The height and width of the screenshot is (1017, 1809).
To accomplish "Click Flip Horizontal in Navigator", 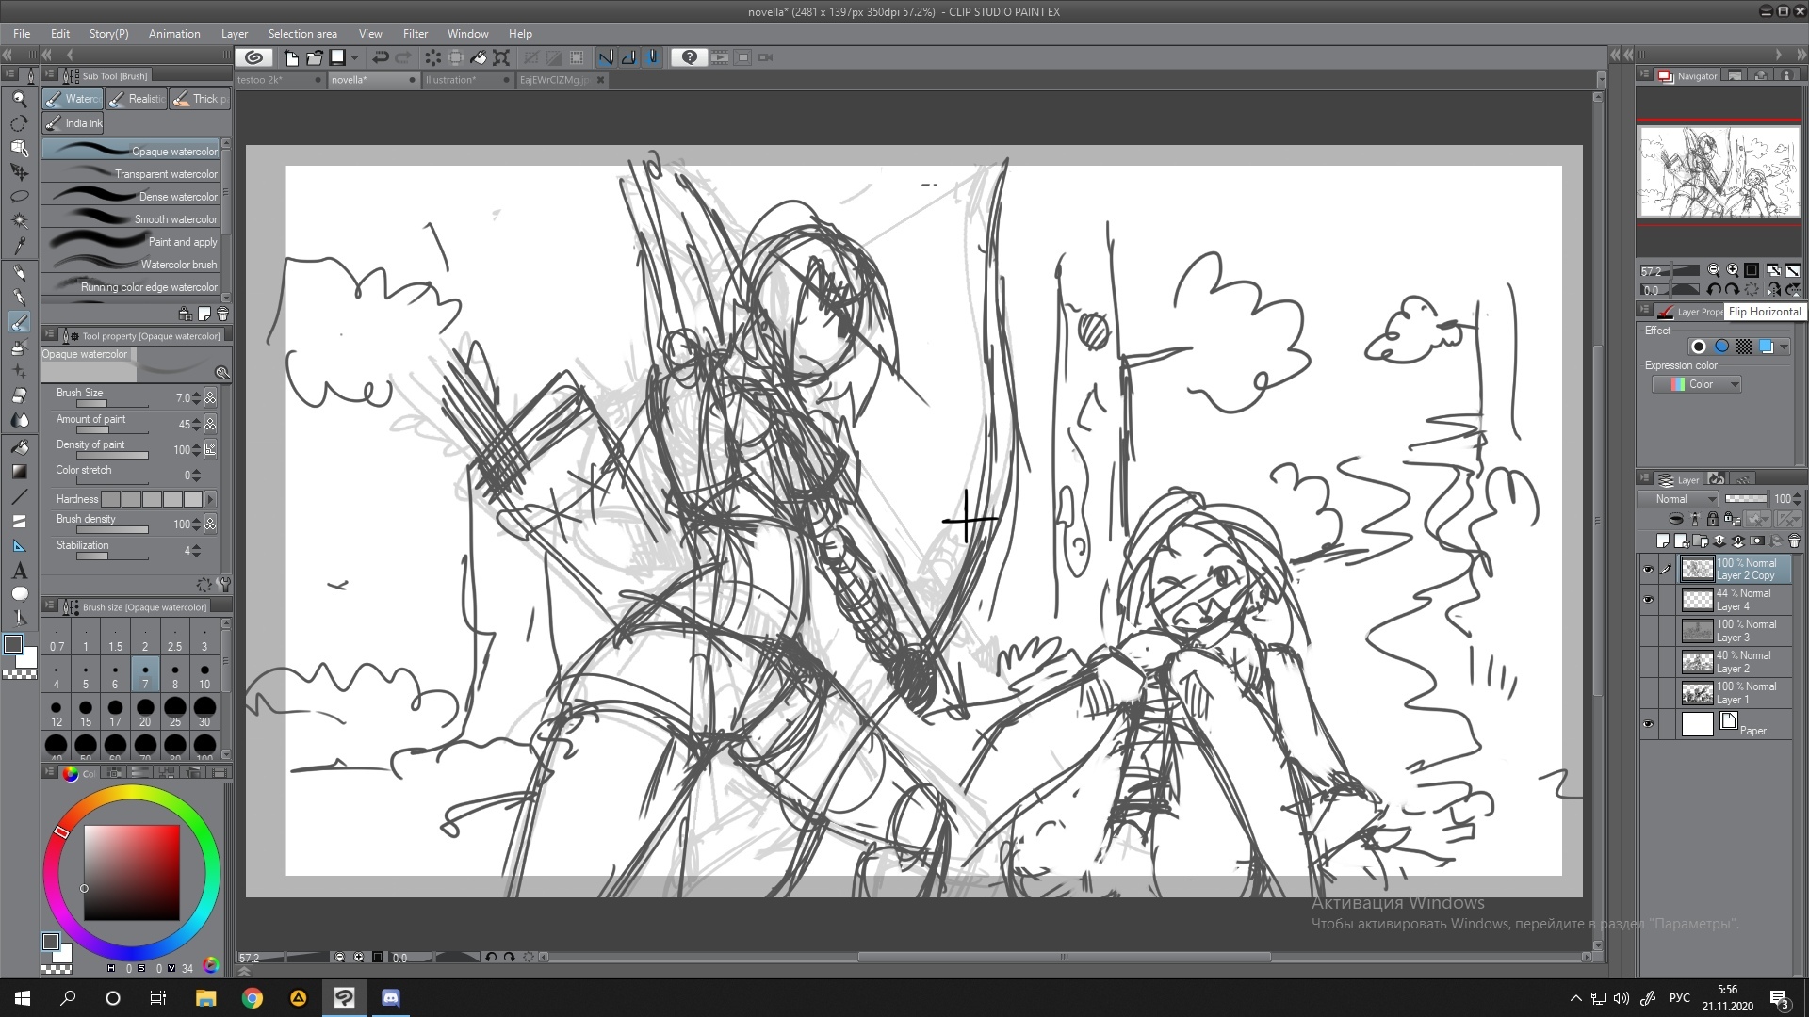I will click(x=1773, y=290).
